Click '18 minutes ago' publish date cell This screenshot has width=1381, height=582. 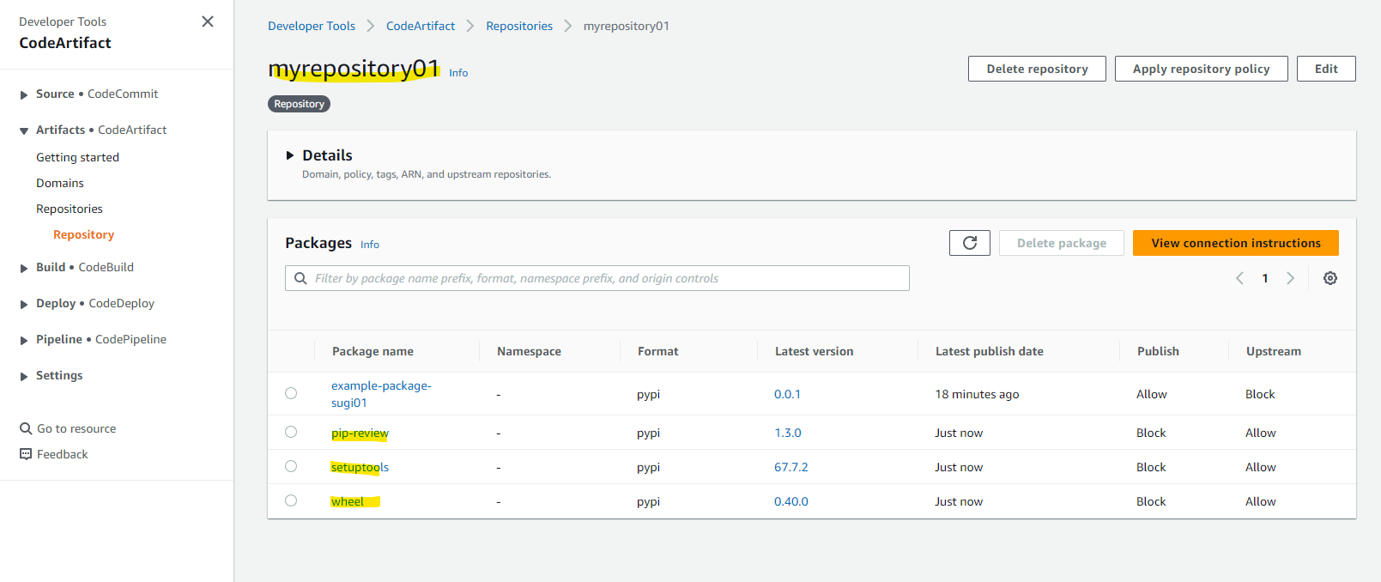point(977,394)
